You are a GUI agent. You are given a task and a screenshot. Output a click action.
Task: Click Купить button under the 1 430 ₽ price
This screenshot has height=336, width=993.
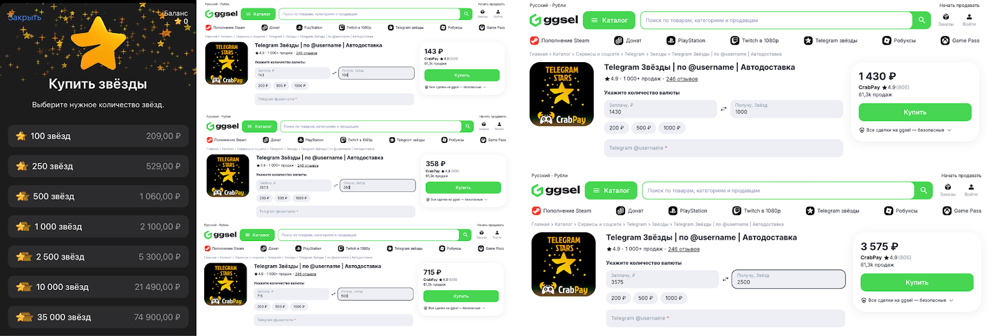[x=915, y=112]
